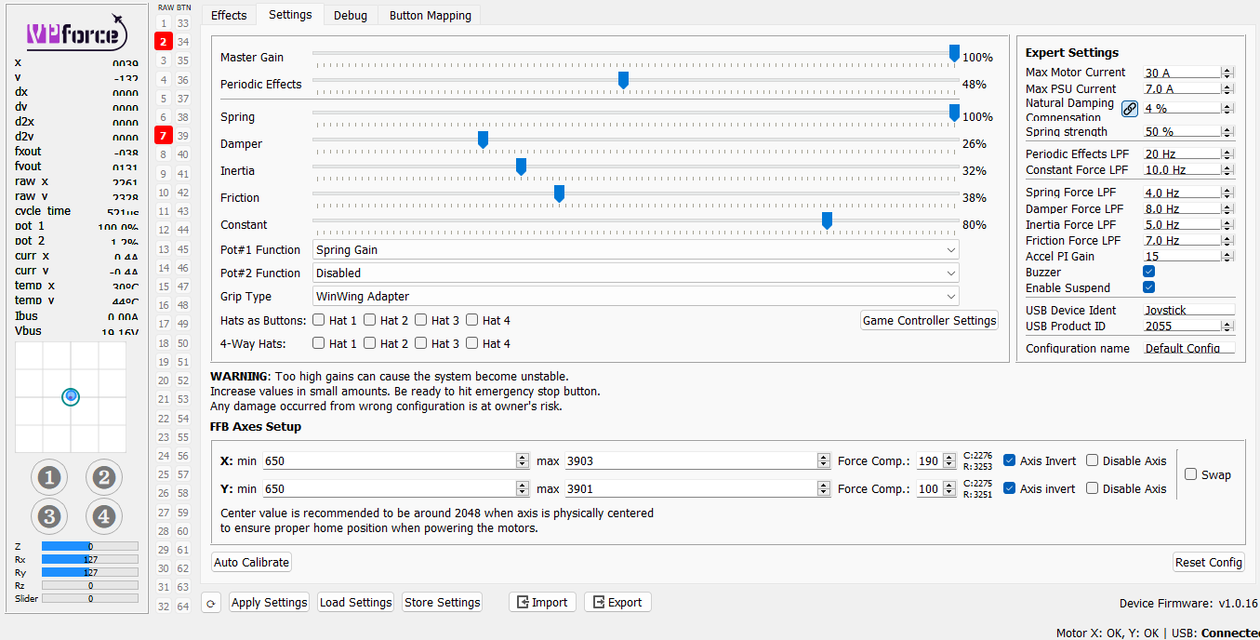Click the Friction slider handle
1260x640 pixels.
[559, 193]
